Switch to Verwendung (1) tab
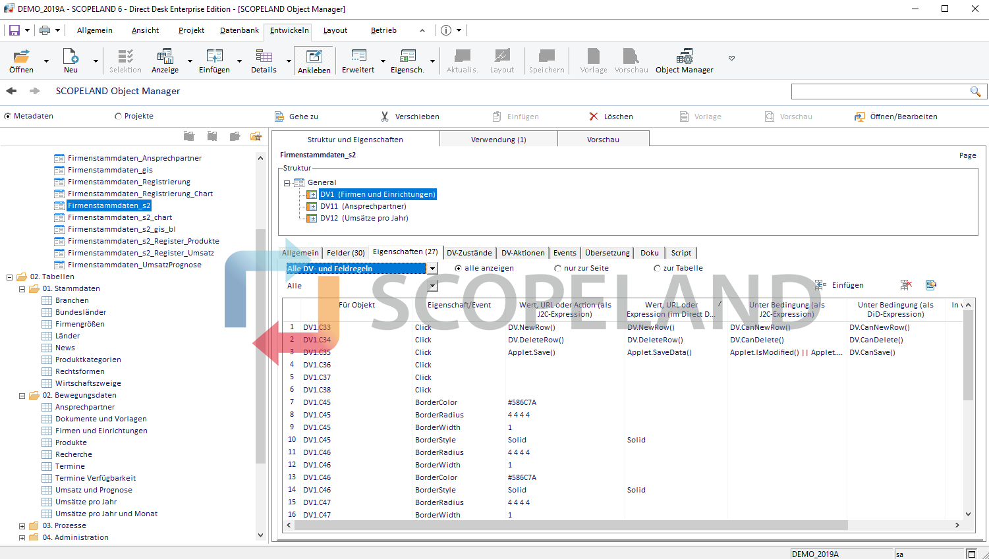The height and width of the screenshot is (559, 989). click(x=498, y=139)
